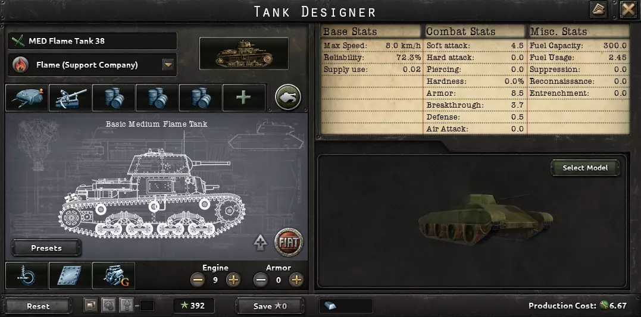The height and width of the screenshot is (317, 641).
Task: Decrease the Engine level with minus
Action: (x=198, y=280)
